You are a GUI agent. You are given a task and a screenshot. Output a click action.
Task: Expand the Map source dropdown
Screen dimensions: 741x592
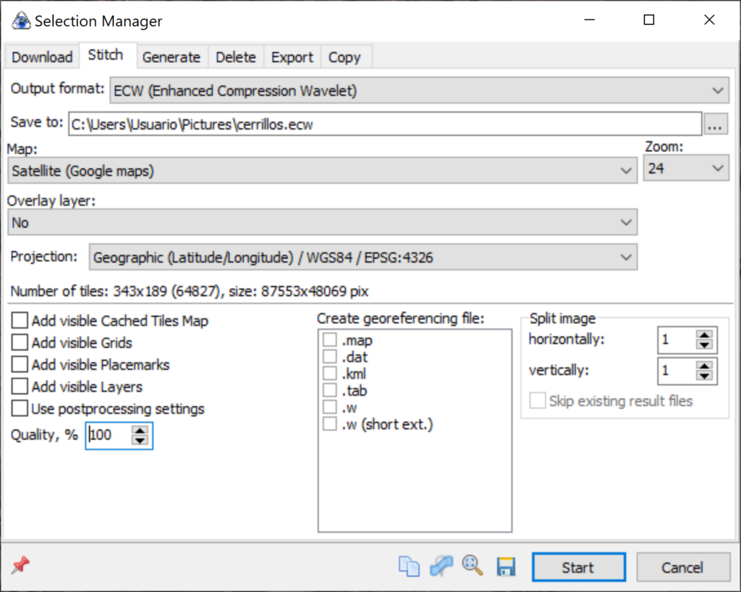click(322, 171)
